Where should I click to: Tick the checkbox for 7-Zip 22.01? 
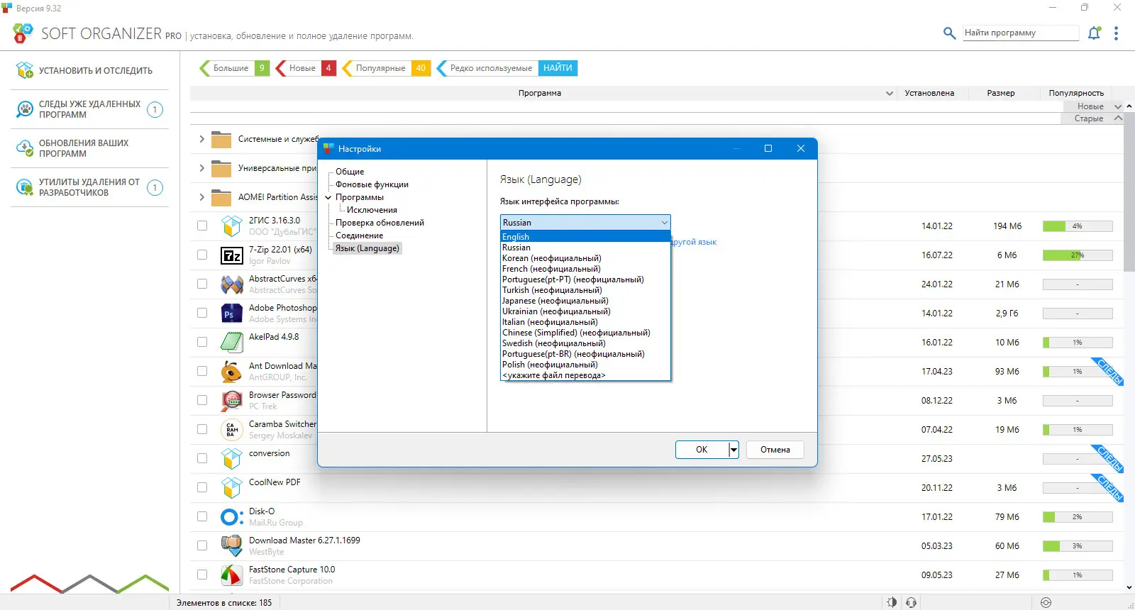tap(202, 255)
